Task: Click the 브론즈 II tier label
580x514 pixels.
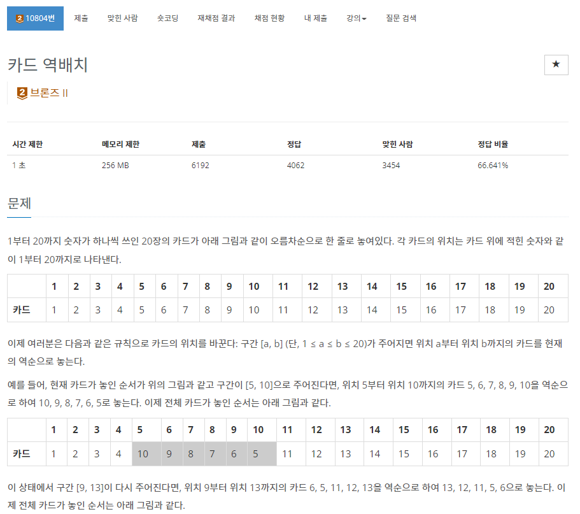Action: click(x=49, y=93)
